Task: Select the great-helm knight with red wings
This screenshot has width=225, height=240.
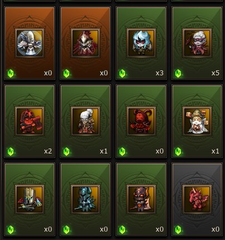Action: point(30,199)
